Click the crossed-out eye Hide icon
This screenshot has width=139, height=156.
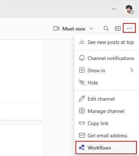[82, 82]
